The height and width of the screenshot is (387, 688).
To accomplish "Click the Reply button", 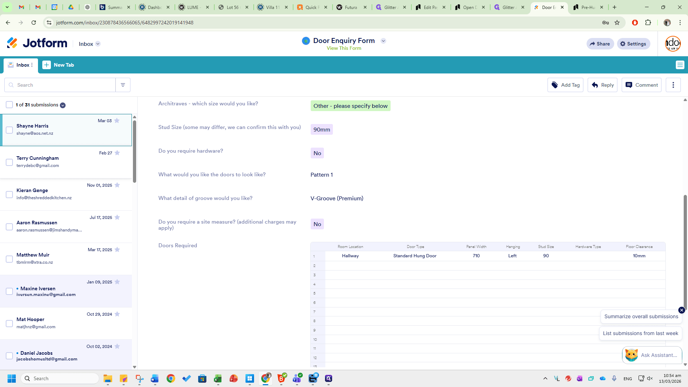I will [x=602, y=85].
